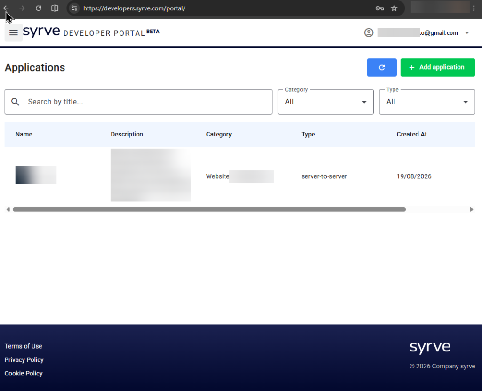Click the address bar URL
Screen dimensions: 482x391
pyautogui.click(x=134, y=8)
